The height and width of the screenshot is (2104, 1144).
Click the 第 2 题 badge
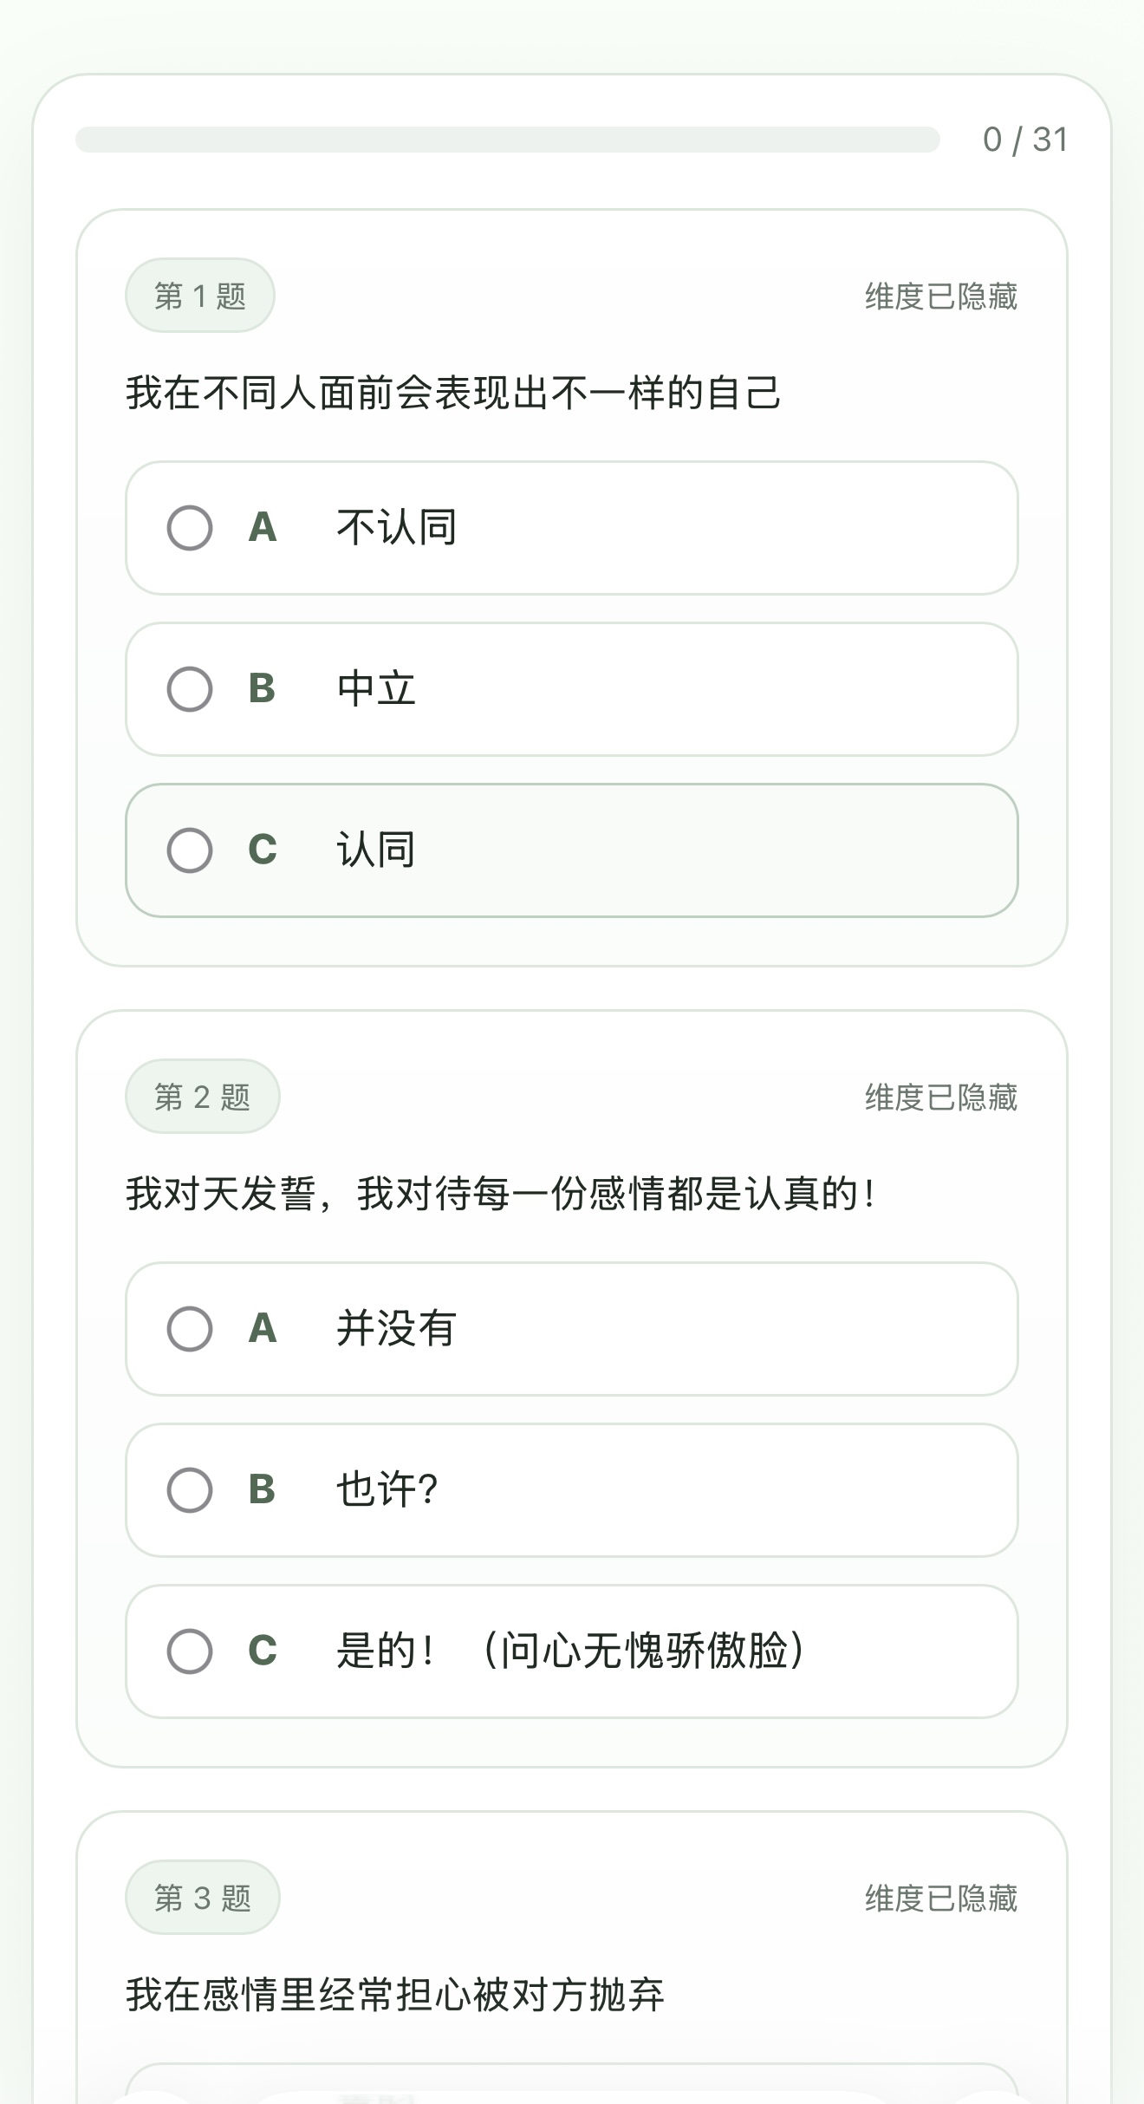203,1097
